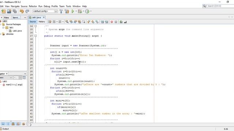234x131 pixels.
Task: Collapse the Javadoc comment fold at line 14
Action: click(35, 26)
